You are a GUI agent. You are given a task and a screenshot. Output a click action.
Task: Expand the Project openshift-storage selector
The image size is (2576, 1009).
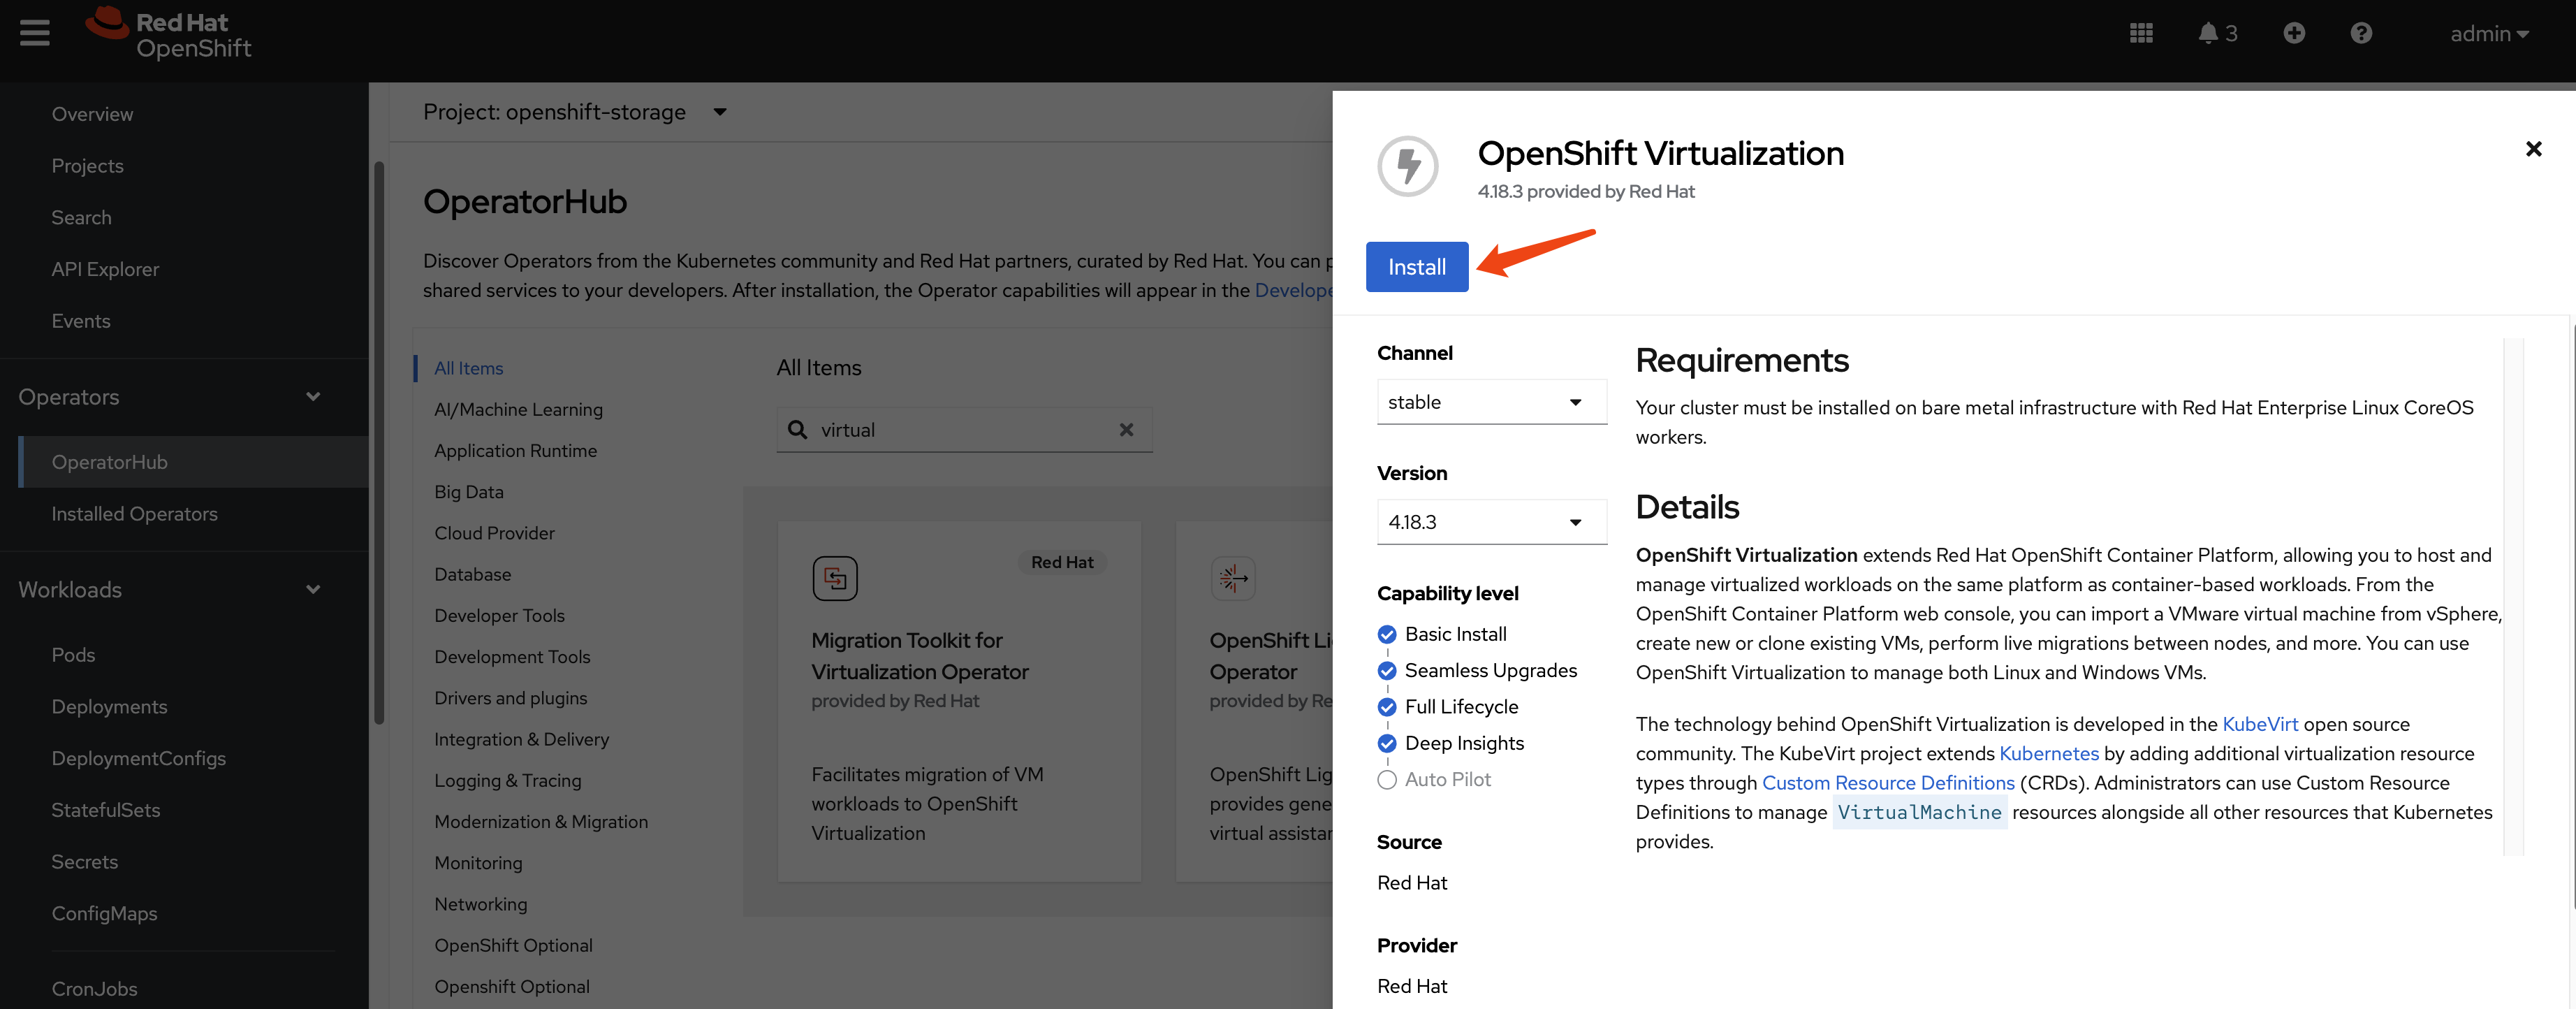[x=574, y=112]
